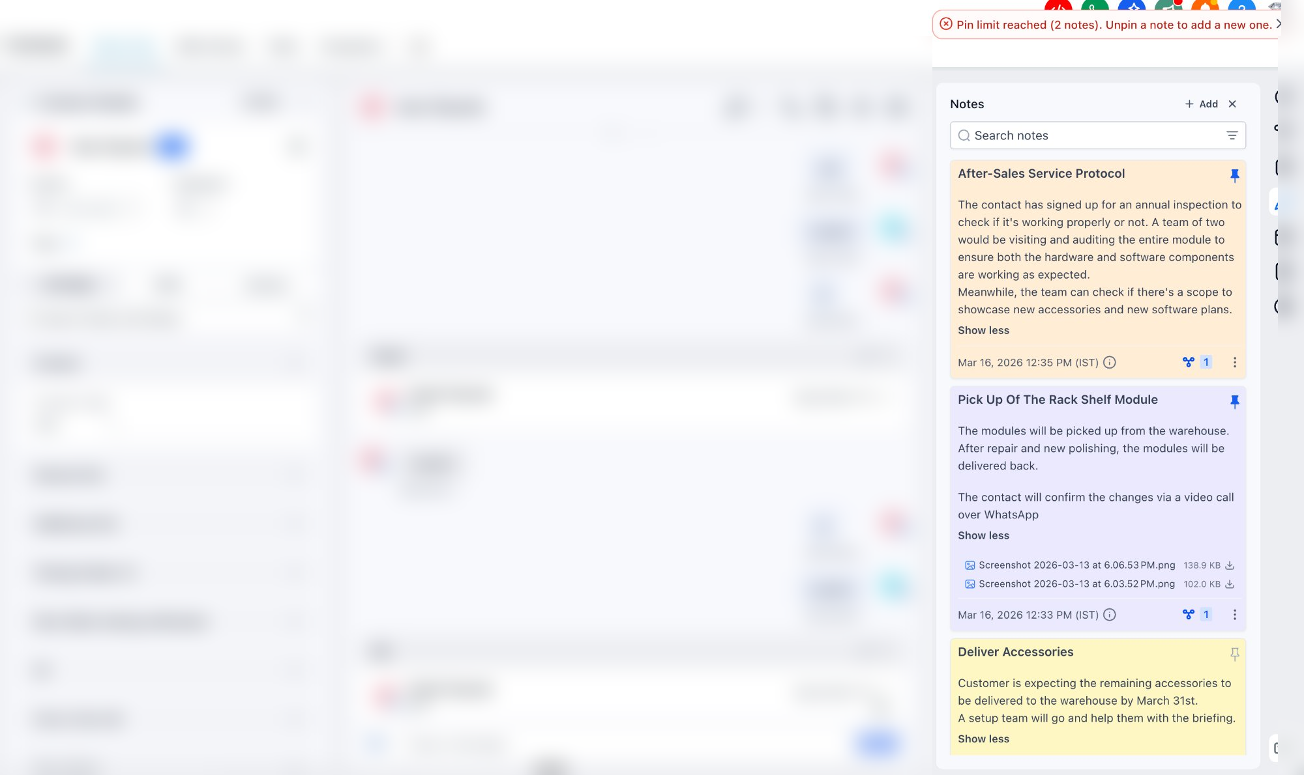Open the Pick Up note's three-dot menu
The width and height of the screenshot is (1304, 775).
(x=1234, y=615)
